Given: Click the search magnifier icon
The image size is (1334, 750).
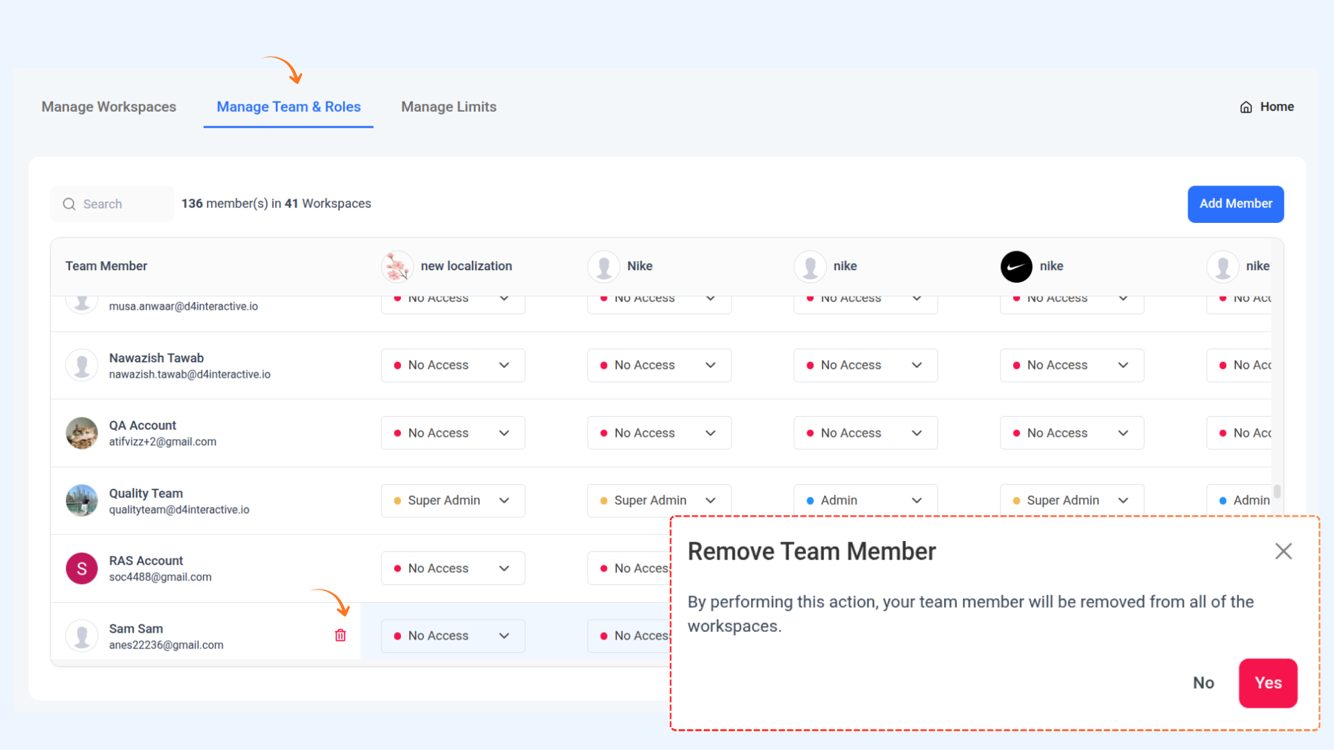Looking at the screenshot, I should point(69,204).
